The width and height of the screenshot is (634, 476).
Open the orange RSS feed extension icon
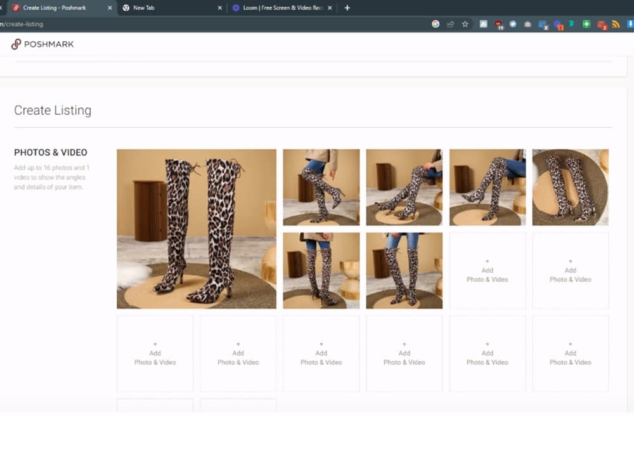click(616, 24)
